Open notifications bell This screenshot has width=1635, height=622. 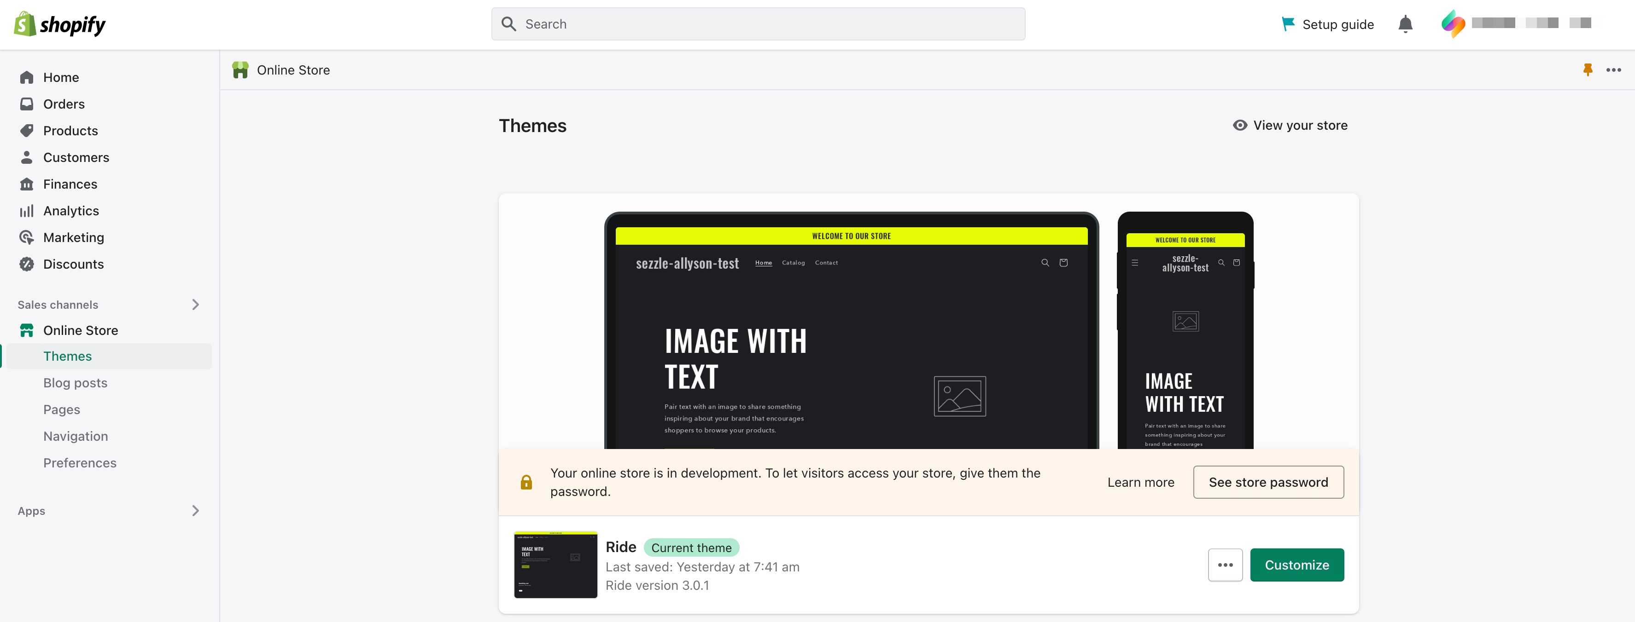click(x=1405, y=24)
